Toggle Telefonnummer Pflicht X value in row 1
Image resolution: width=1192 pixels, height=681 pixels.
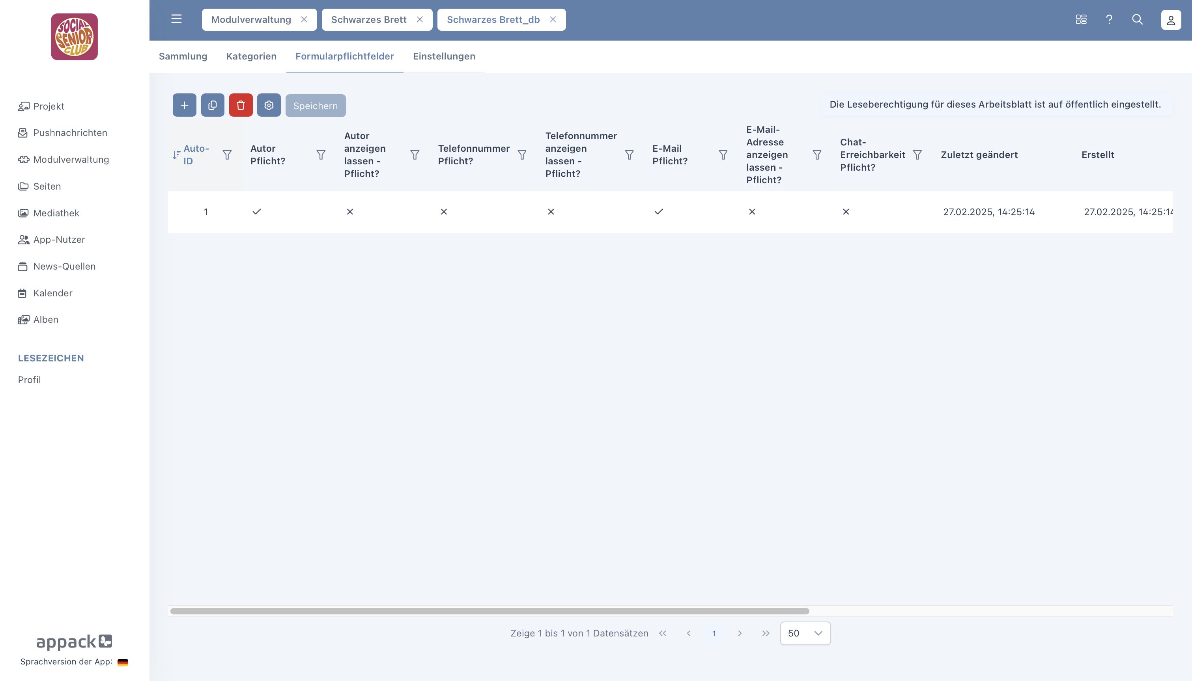(x=444, y=212)
